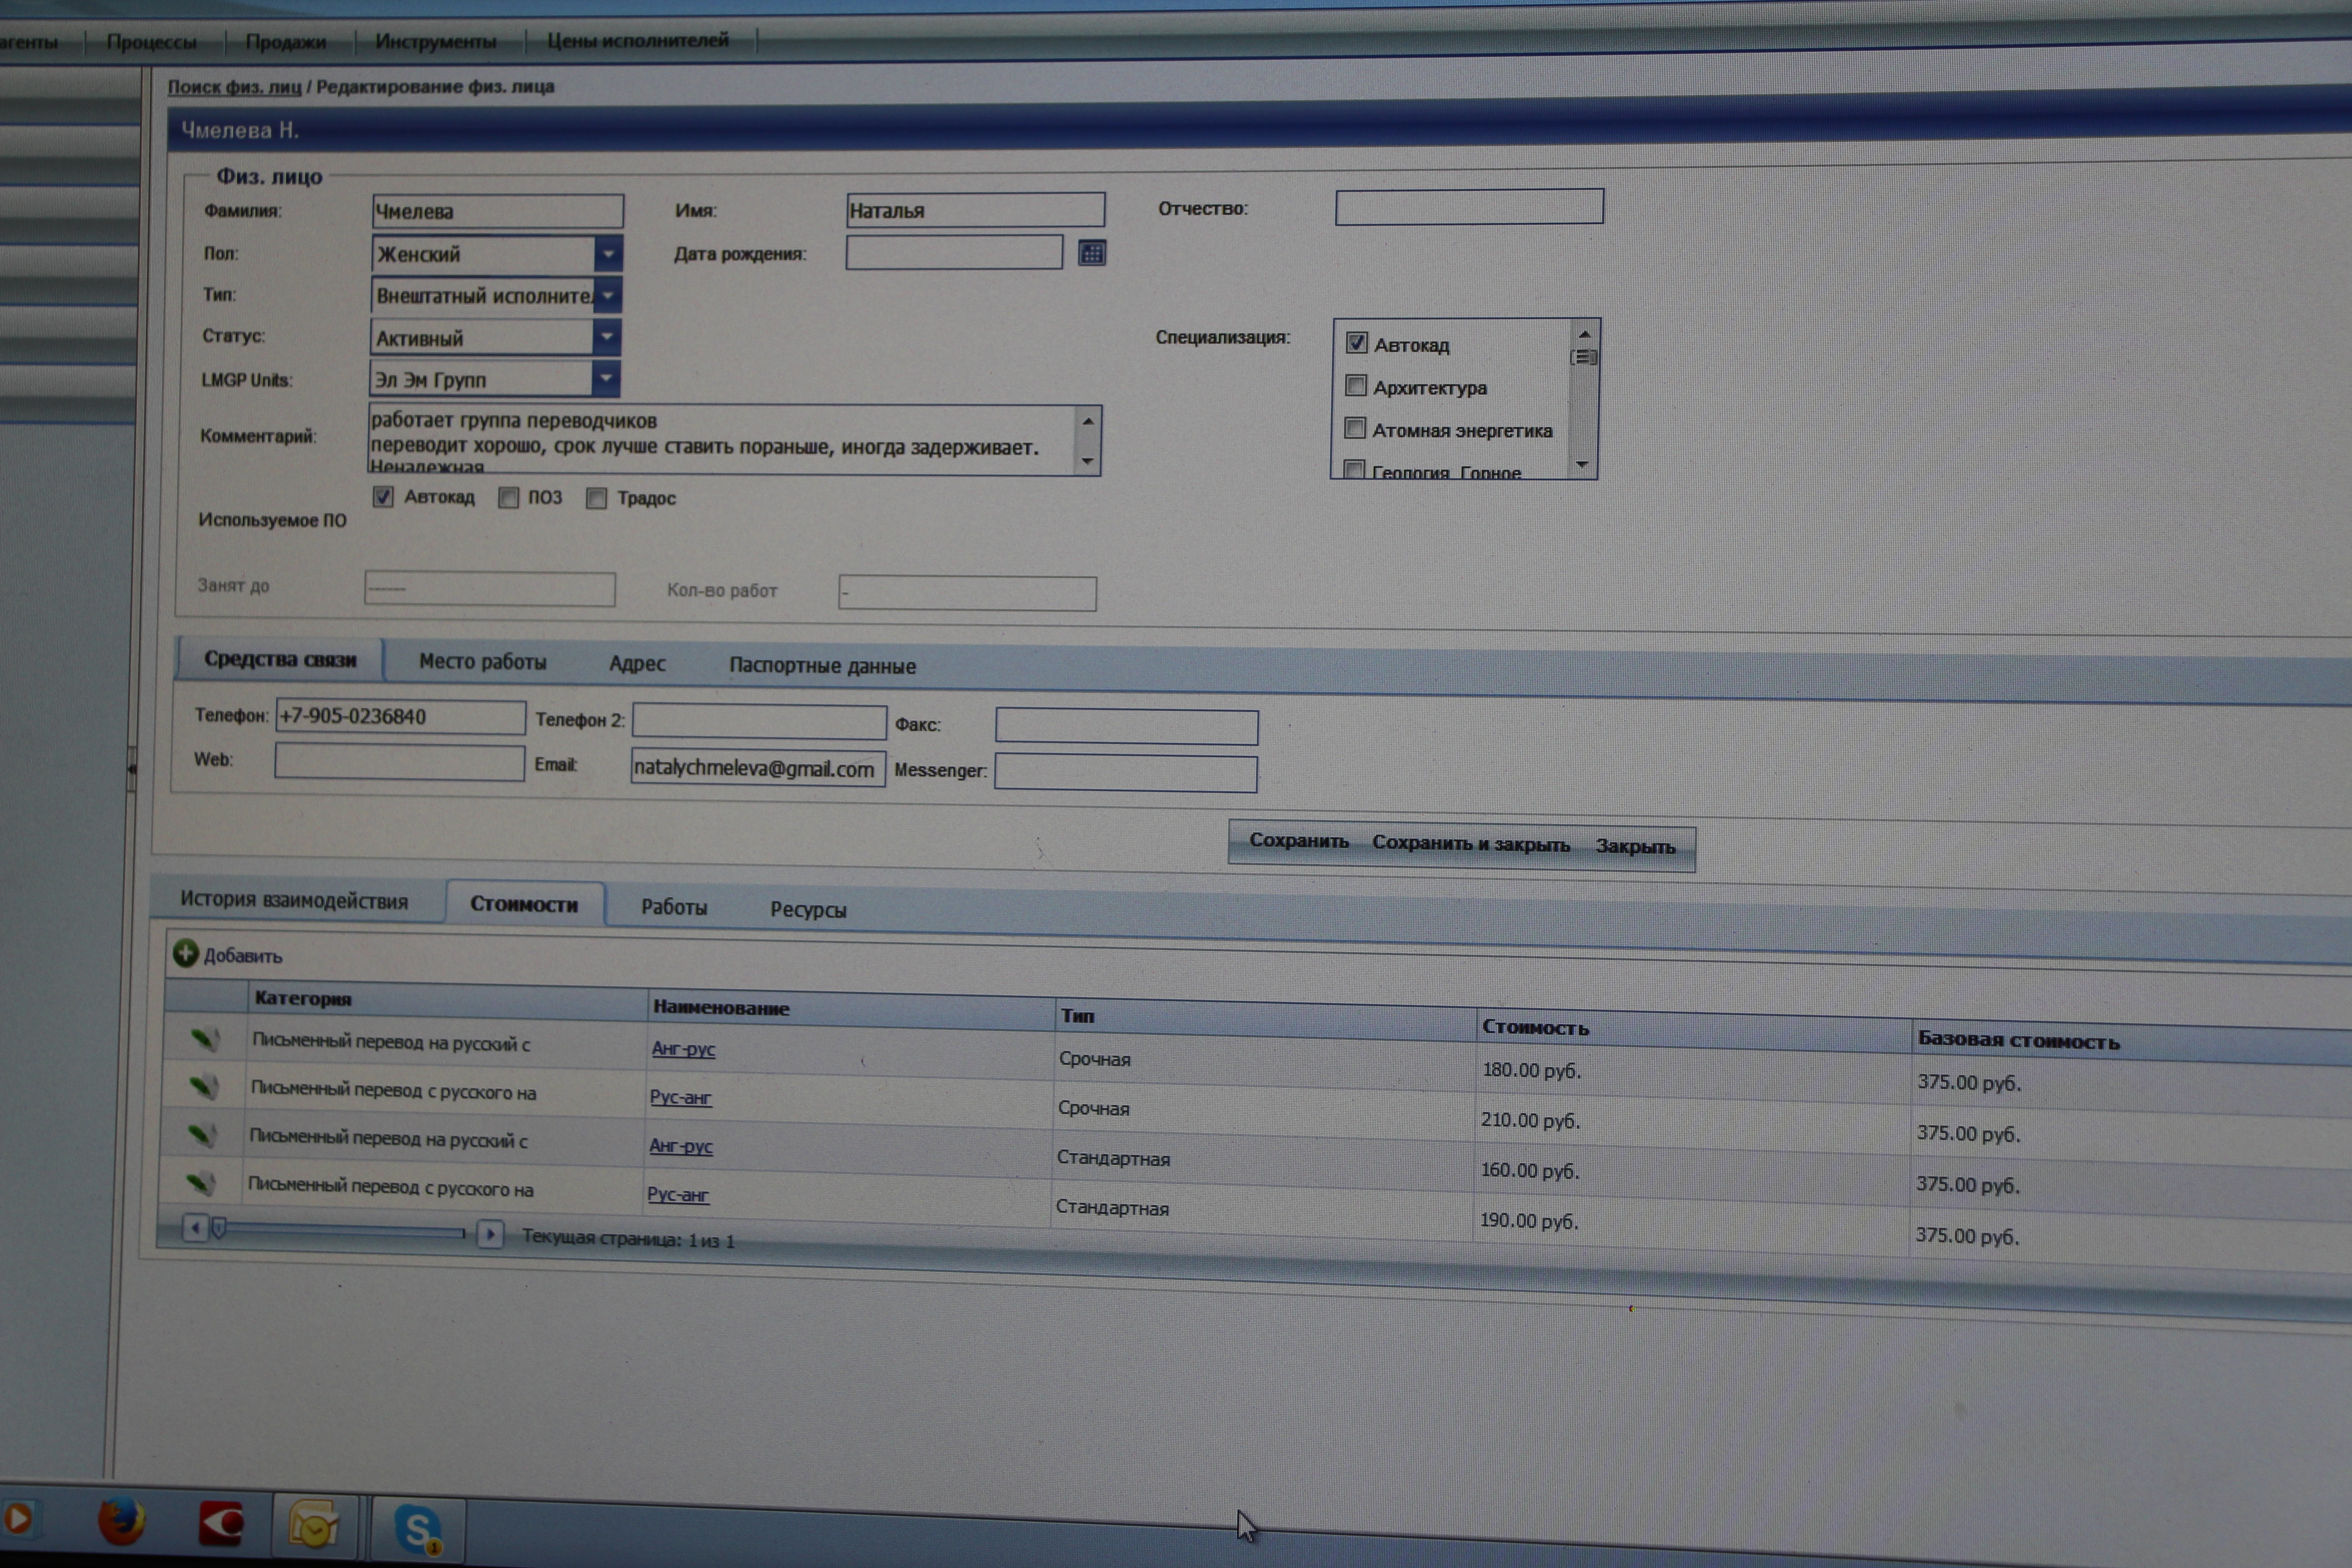Screen dimensions: 2352x1568
Task: Check Архитектура specialization
Action: point(1355,386)
